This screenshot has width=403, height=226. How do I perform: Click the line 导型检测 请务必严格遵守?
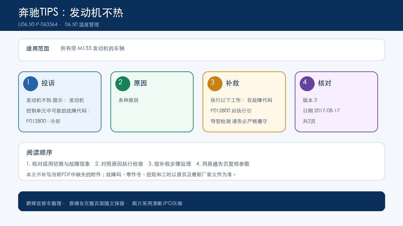click(239, 121)
